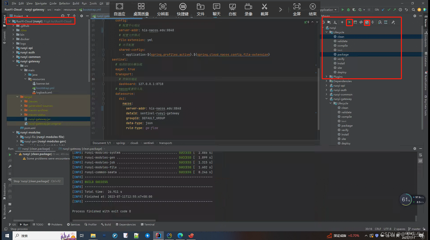This screenshot has height=240, width=430.
Task: Open the Tools menu
Action: pyautogui.click(x=93, y=3)
